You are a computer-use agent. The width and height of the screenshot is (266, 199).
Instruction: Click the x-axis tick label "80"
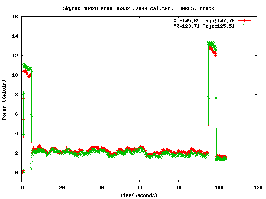pyautogui.click(x=180, y=187)
